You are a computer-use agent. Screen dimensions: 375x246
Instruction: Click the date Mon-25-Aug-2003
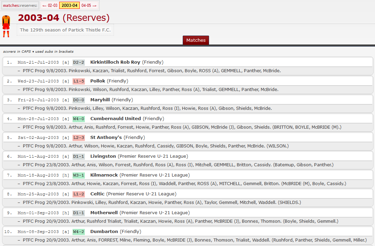38,194
